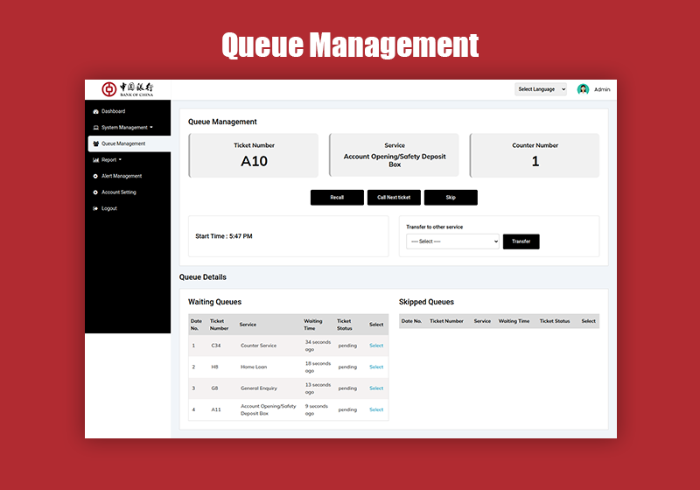This screenshot has height=490, width=700.
Task: Expand the Report submenu arrow
Action: [x=121, y=160]
